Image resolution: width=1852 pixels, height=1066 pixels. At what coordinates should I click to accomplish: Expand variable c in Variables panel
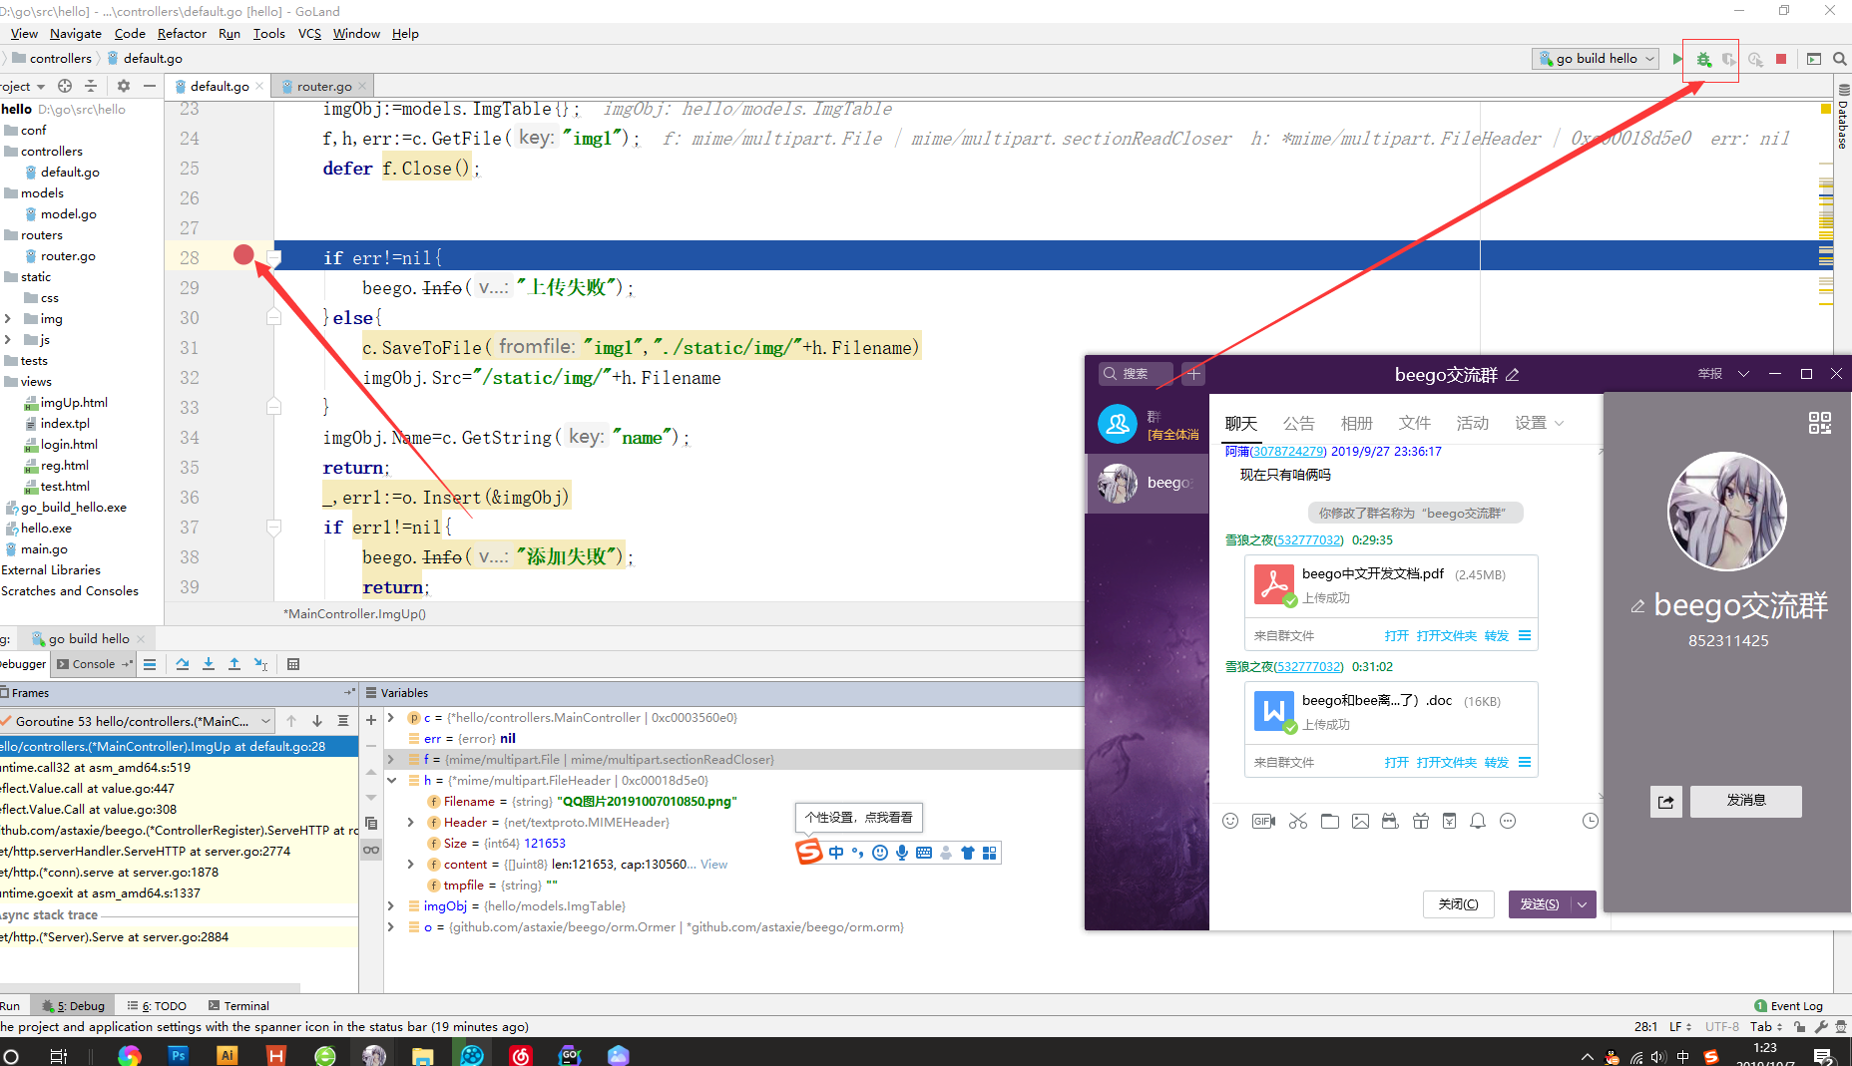[391, 717]
